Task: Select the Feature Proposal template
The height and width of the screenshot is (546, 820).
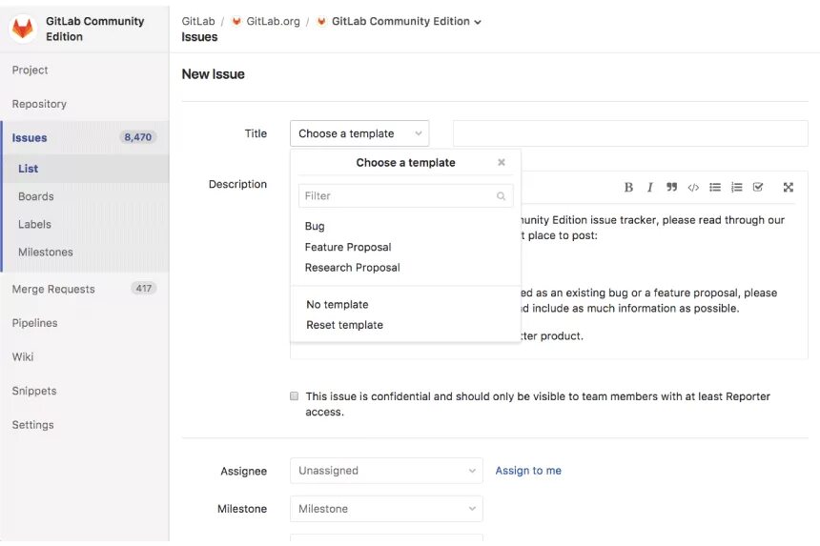Action: [348, 247]
